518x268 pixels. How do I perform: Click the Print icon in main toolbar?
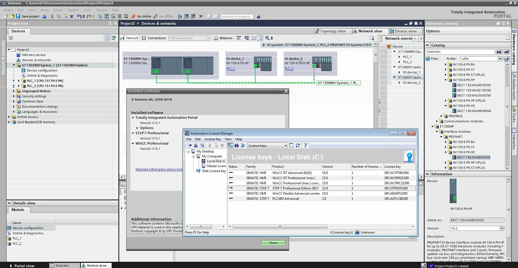(x=44, y=16)
